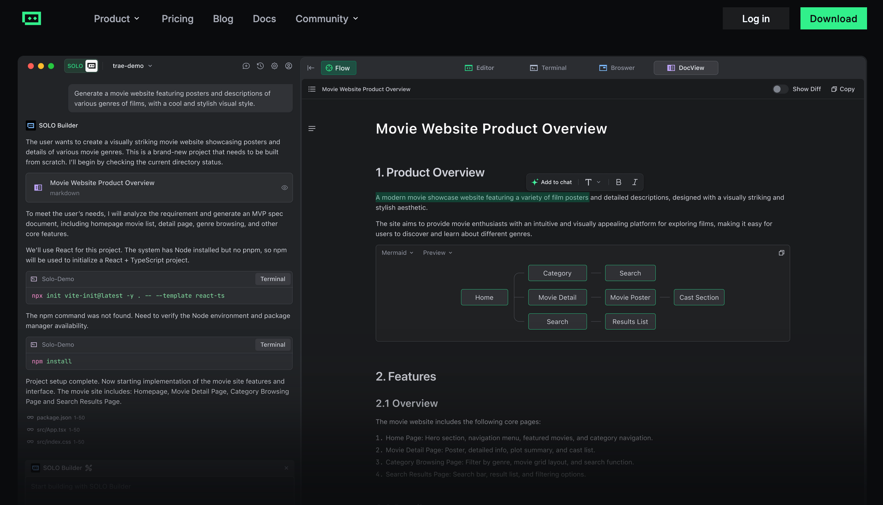Click Add to chat button
The width and height of the screenshot is (883, 505).
click(x=552, y=182)
